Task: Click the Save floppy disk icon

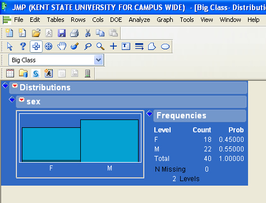Action: (62, 33)
